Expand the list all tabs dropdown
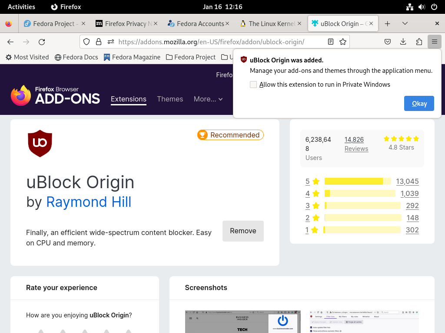The image size is (445, 333). [x=405, y=23]
